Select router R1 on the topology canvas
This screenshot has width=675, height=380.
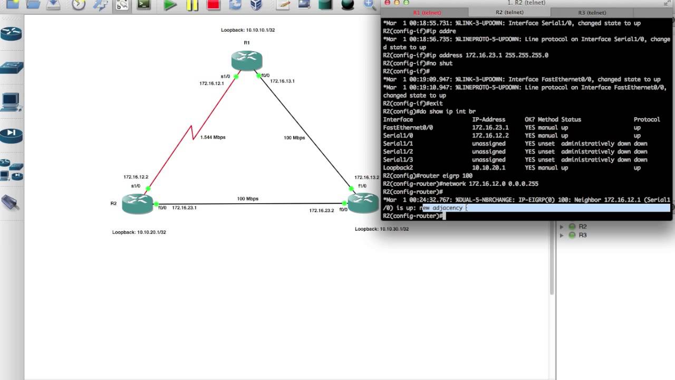click(246, 61)
